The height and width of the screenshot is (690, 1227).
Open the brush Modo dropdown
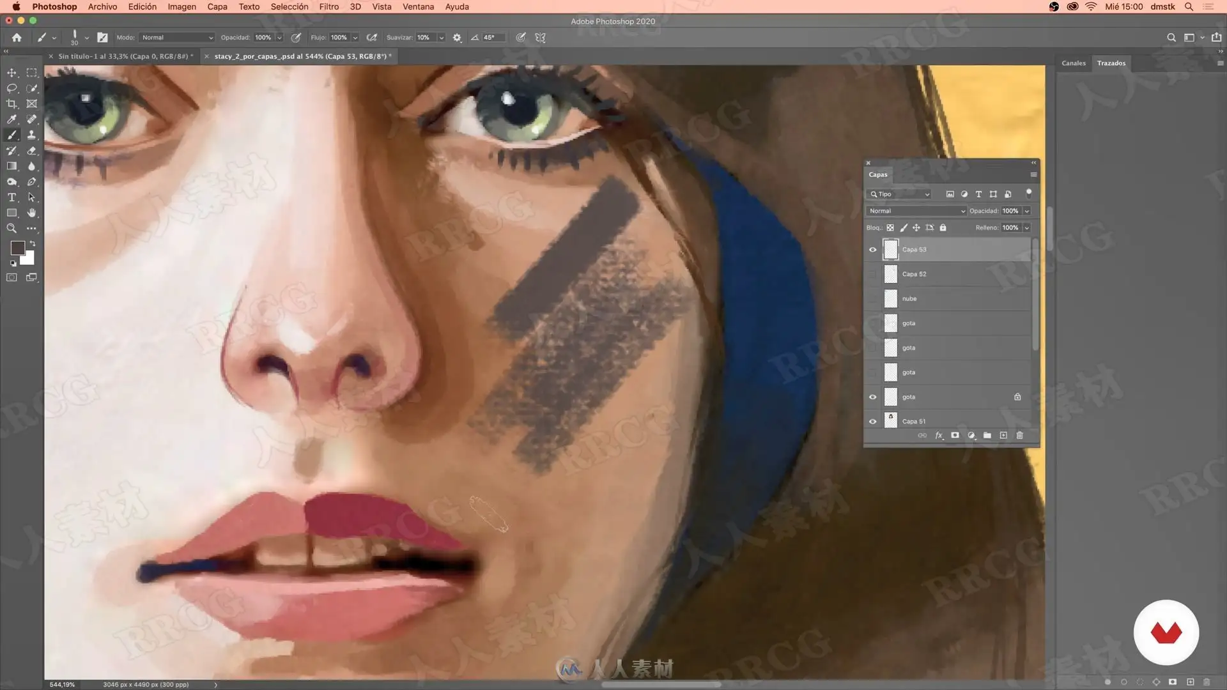[177, 38]
